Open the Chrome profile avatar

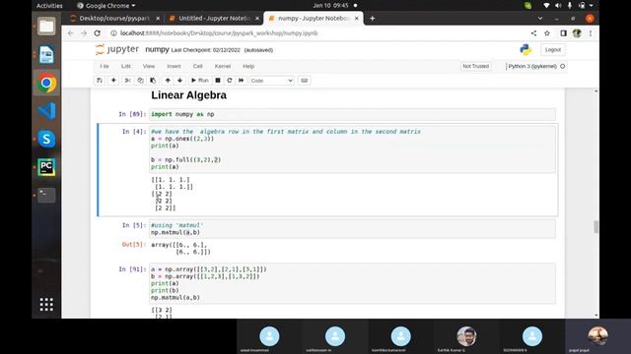(577, 33)
